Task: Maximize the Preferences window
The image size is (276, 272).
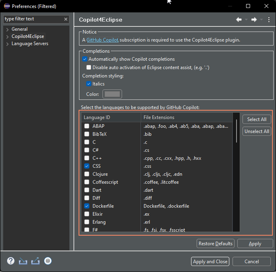Action: 248,6
